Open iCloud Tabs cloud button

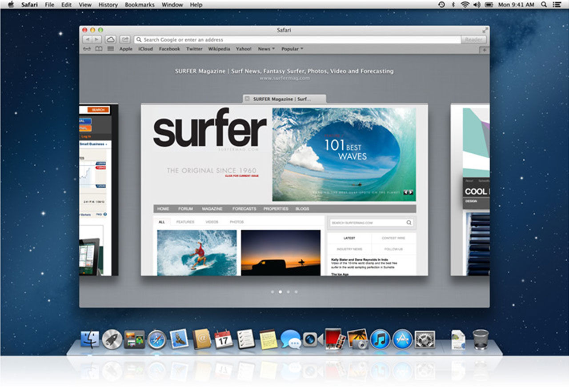pos(111,40)
